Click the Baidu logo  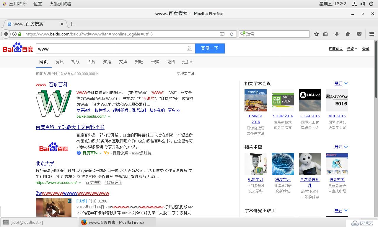pyautogui.click(x=18, y=48)
